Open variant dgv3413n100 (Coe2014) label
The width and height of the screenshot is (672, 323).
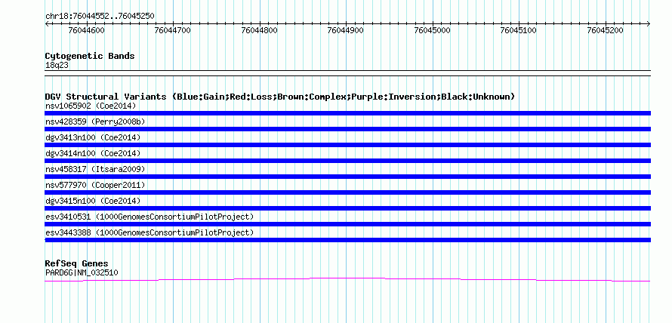(x=93, y=137)
